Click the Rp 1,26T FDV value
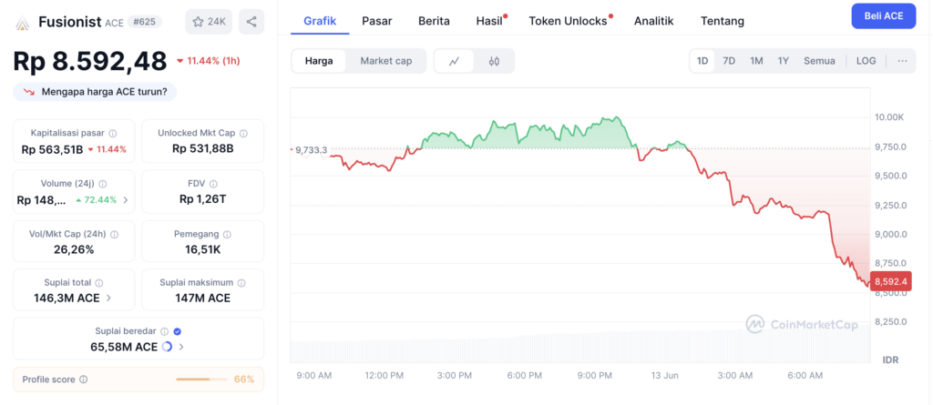Screen dimensions: 933x405 click(203, 199)
